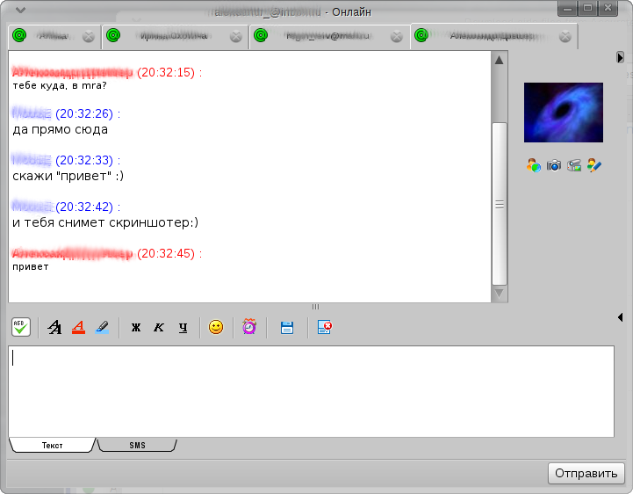This screenshot has height=494, width=633.
Task: Open the second chat tab
Action: tap(175, 36)
